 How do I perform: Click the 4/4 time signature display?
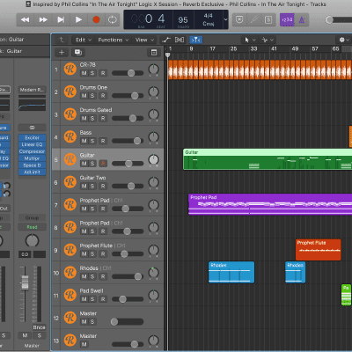point(209,16)
